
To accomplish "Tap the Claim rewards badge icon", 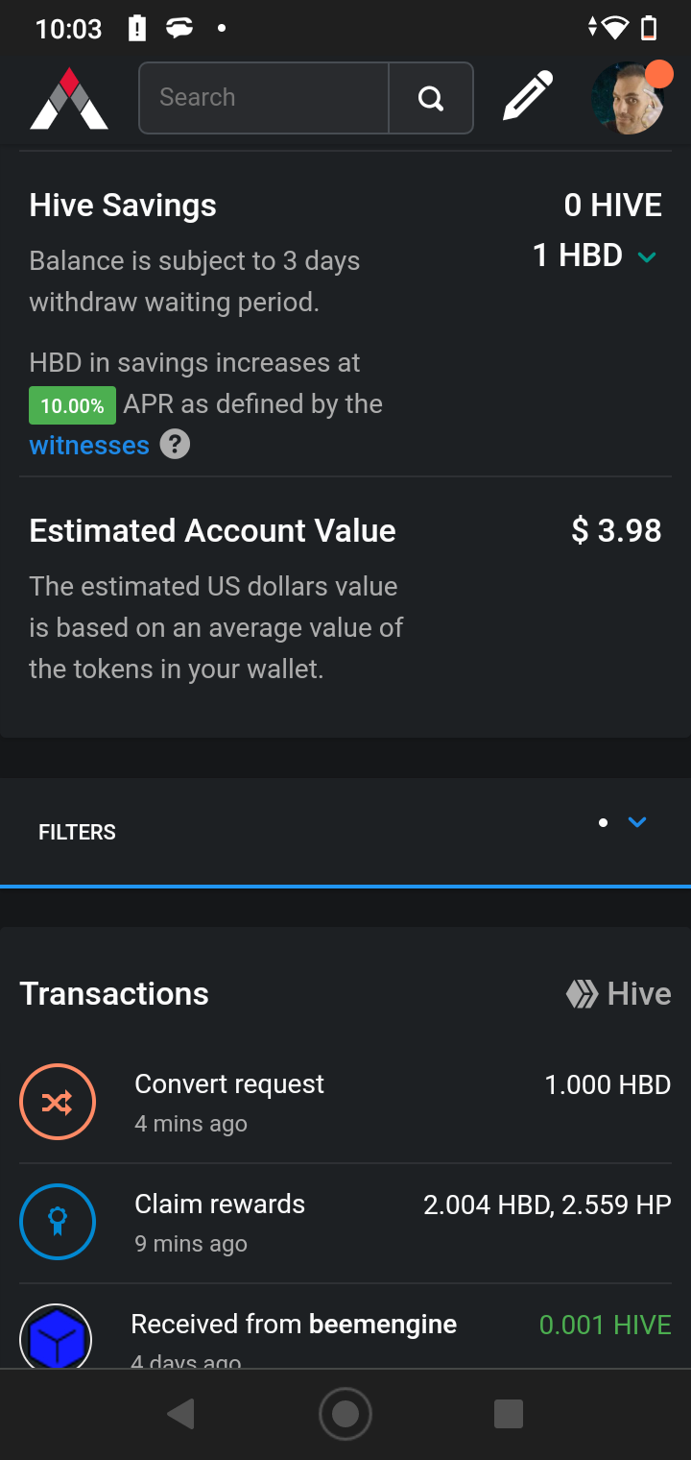I will click(x=58, y=1222).
